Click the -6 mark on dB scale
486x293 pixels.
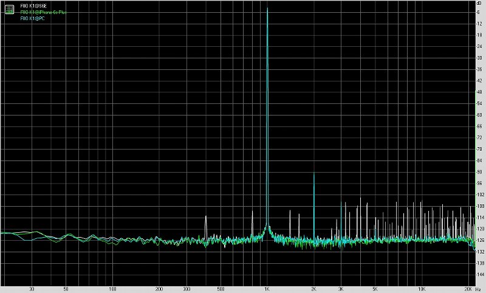coord(479,12)
